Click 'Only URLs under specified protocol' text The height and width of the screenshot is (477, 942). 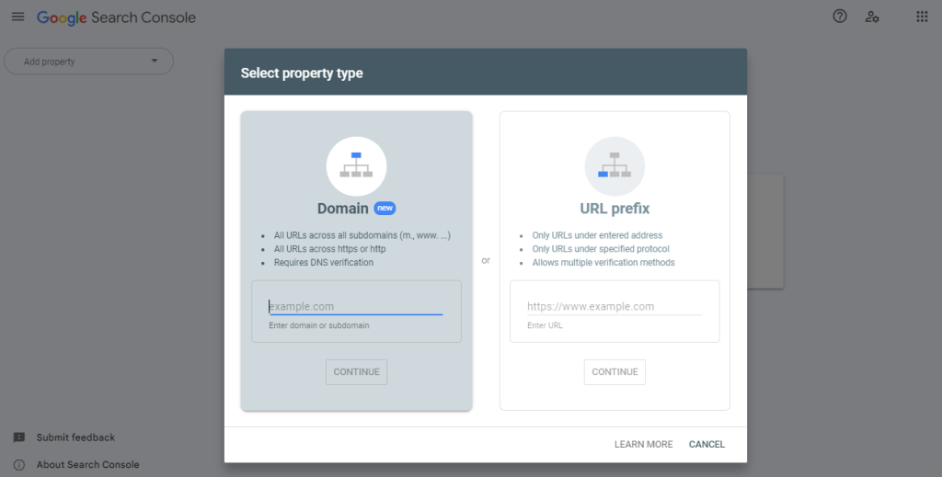coord(601,249)
